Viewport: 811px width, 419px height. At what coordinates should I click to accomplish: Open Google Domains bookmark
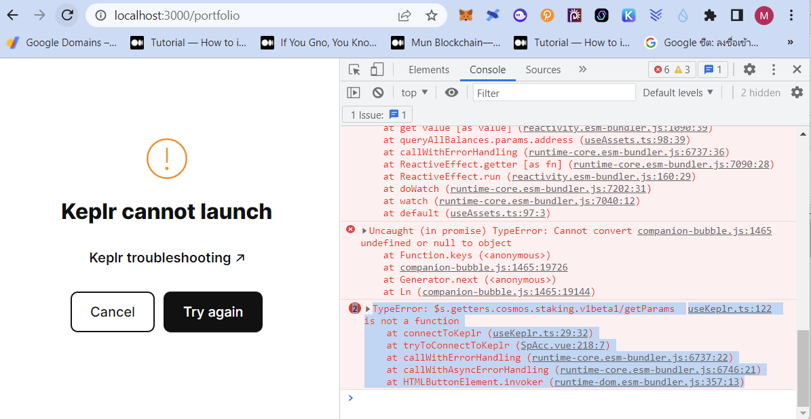(62, 42)
